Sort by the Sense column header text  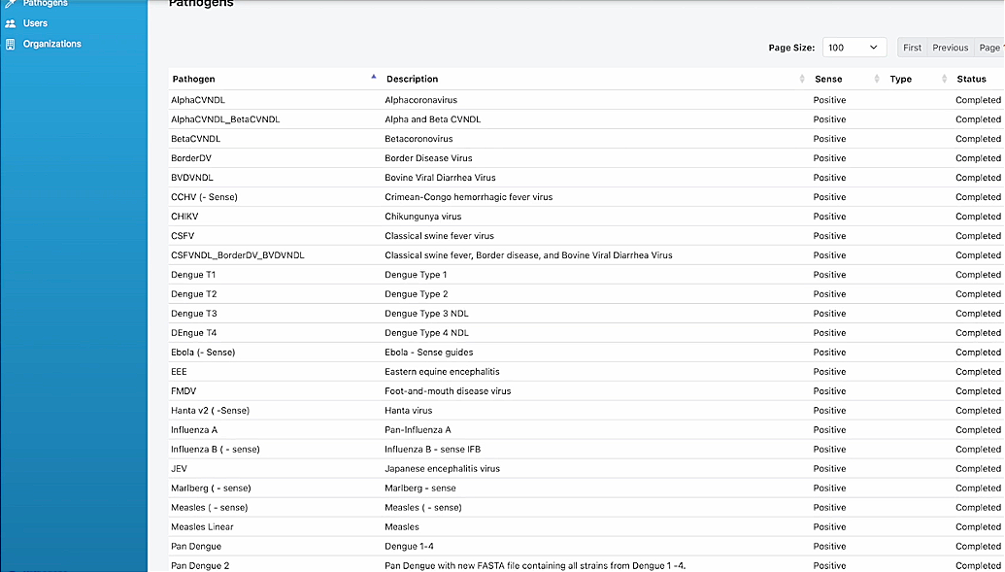(x=828, y=79)
